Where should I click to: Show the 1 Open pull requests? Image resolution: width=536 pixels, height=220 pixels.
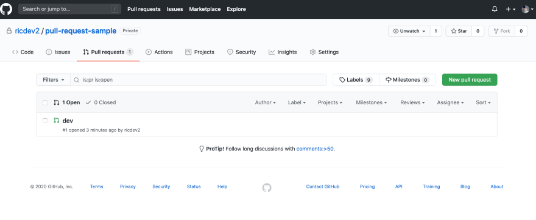point(67,102)
